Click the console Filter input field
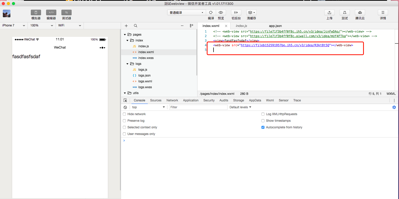The image size is (399, 199). coord(198,107)
